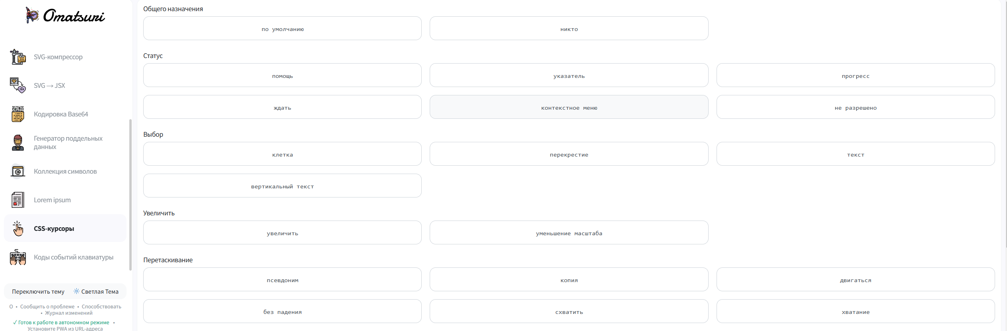Click the ждать cursor button

[x=282, y=107]
